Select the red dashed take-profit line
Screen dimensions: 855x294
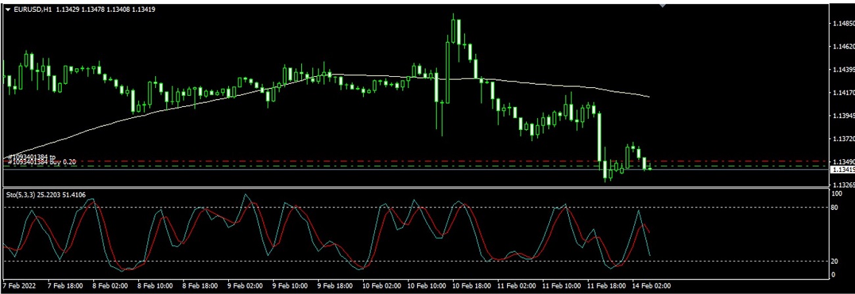click(395, 161)
